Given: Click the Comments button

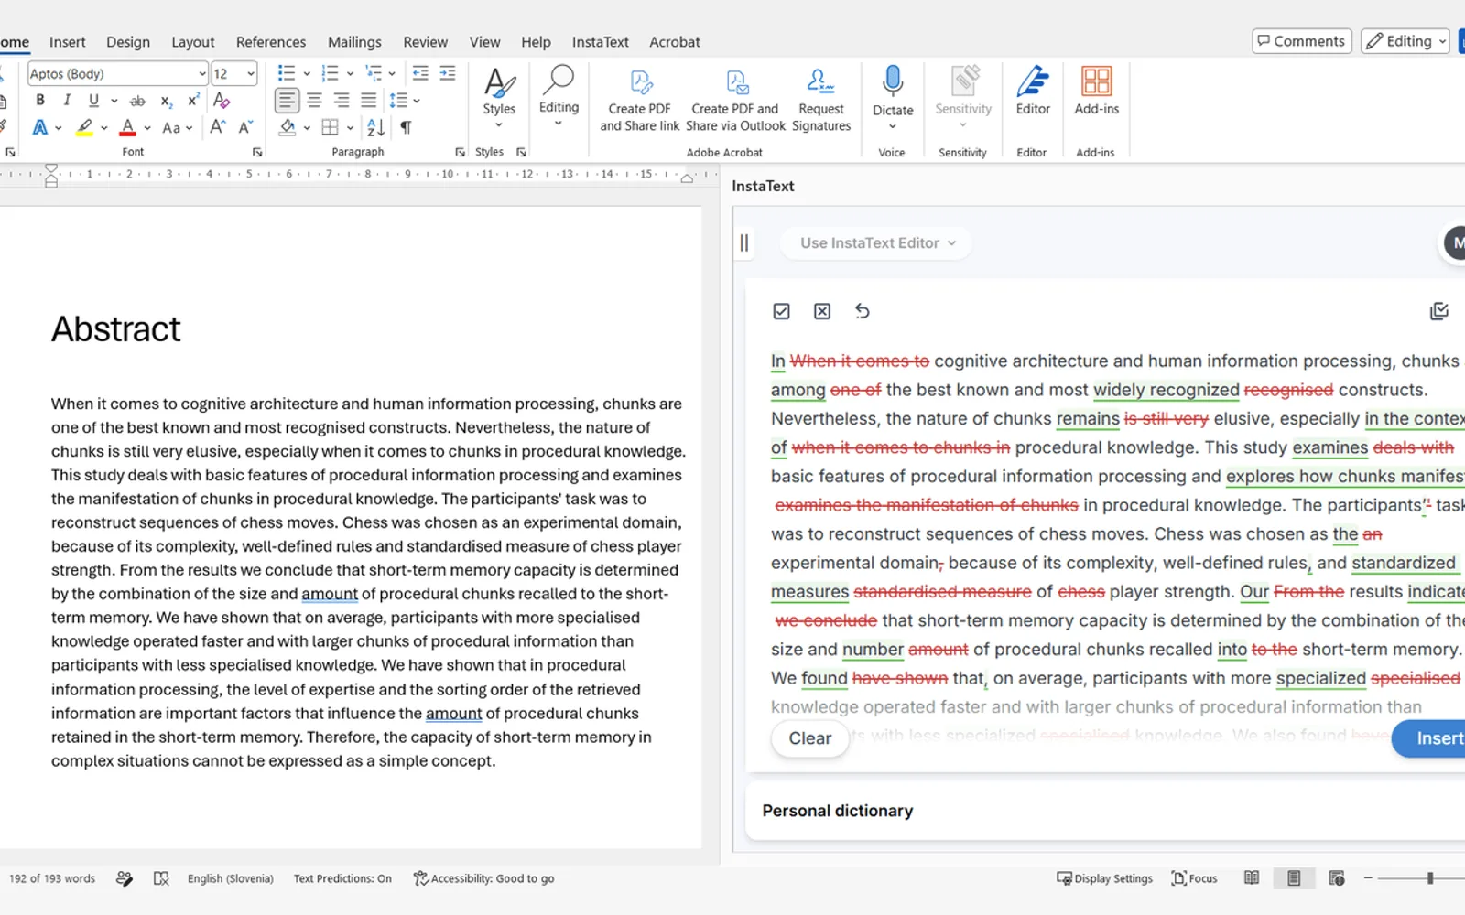Looking at the screenshot, I should click(x=1301, y=41).
